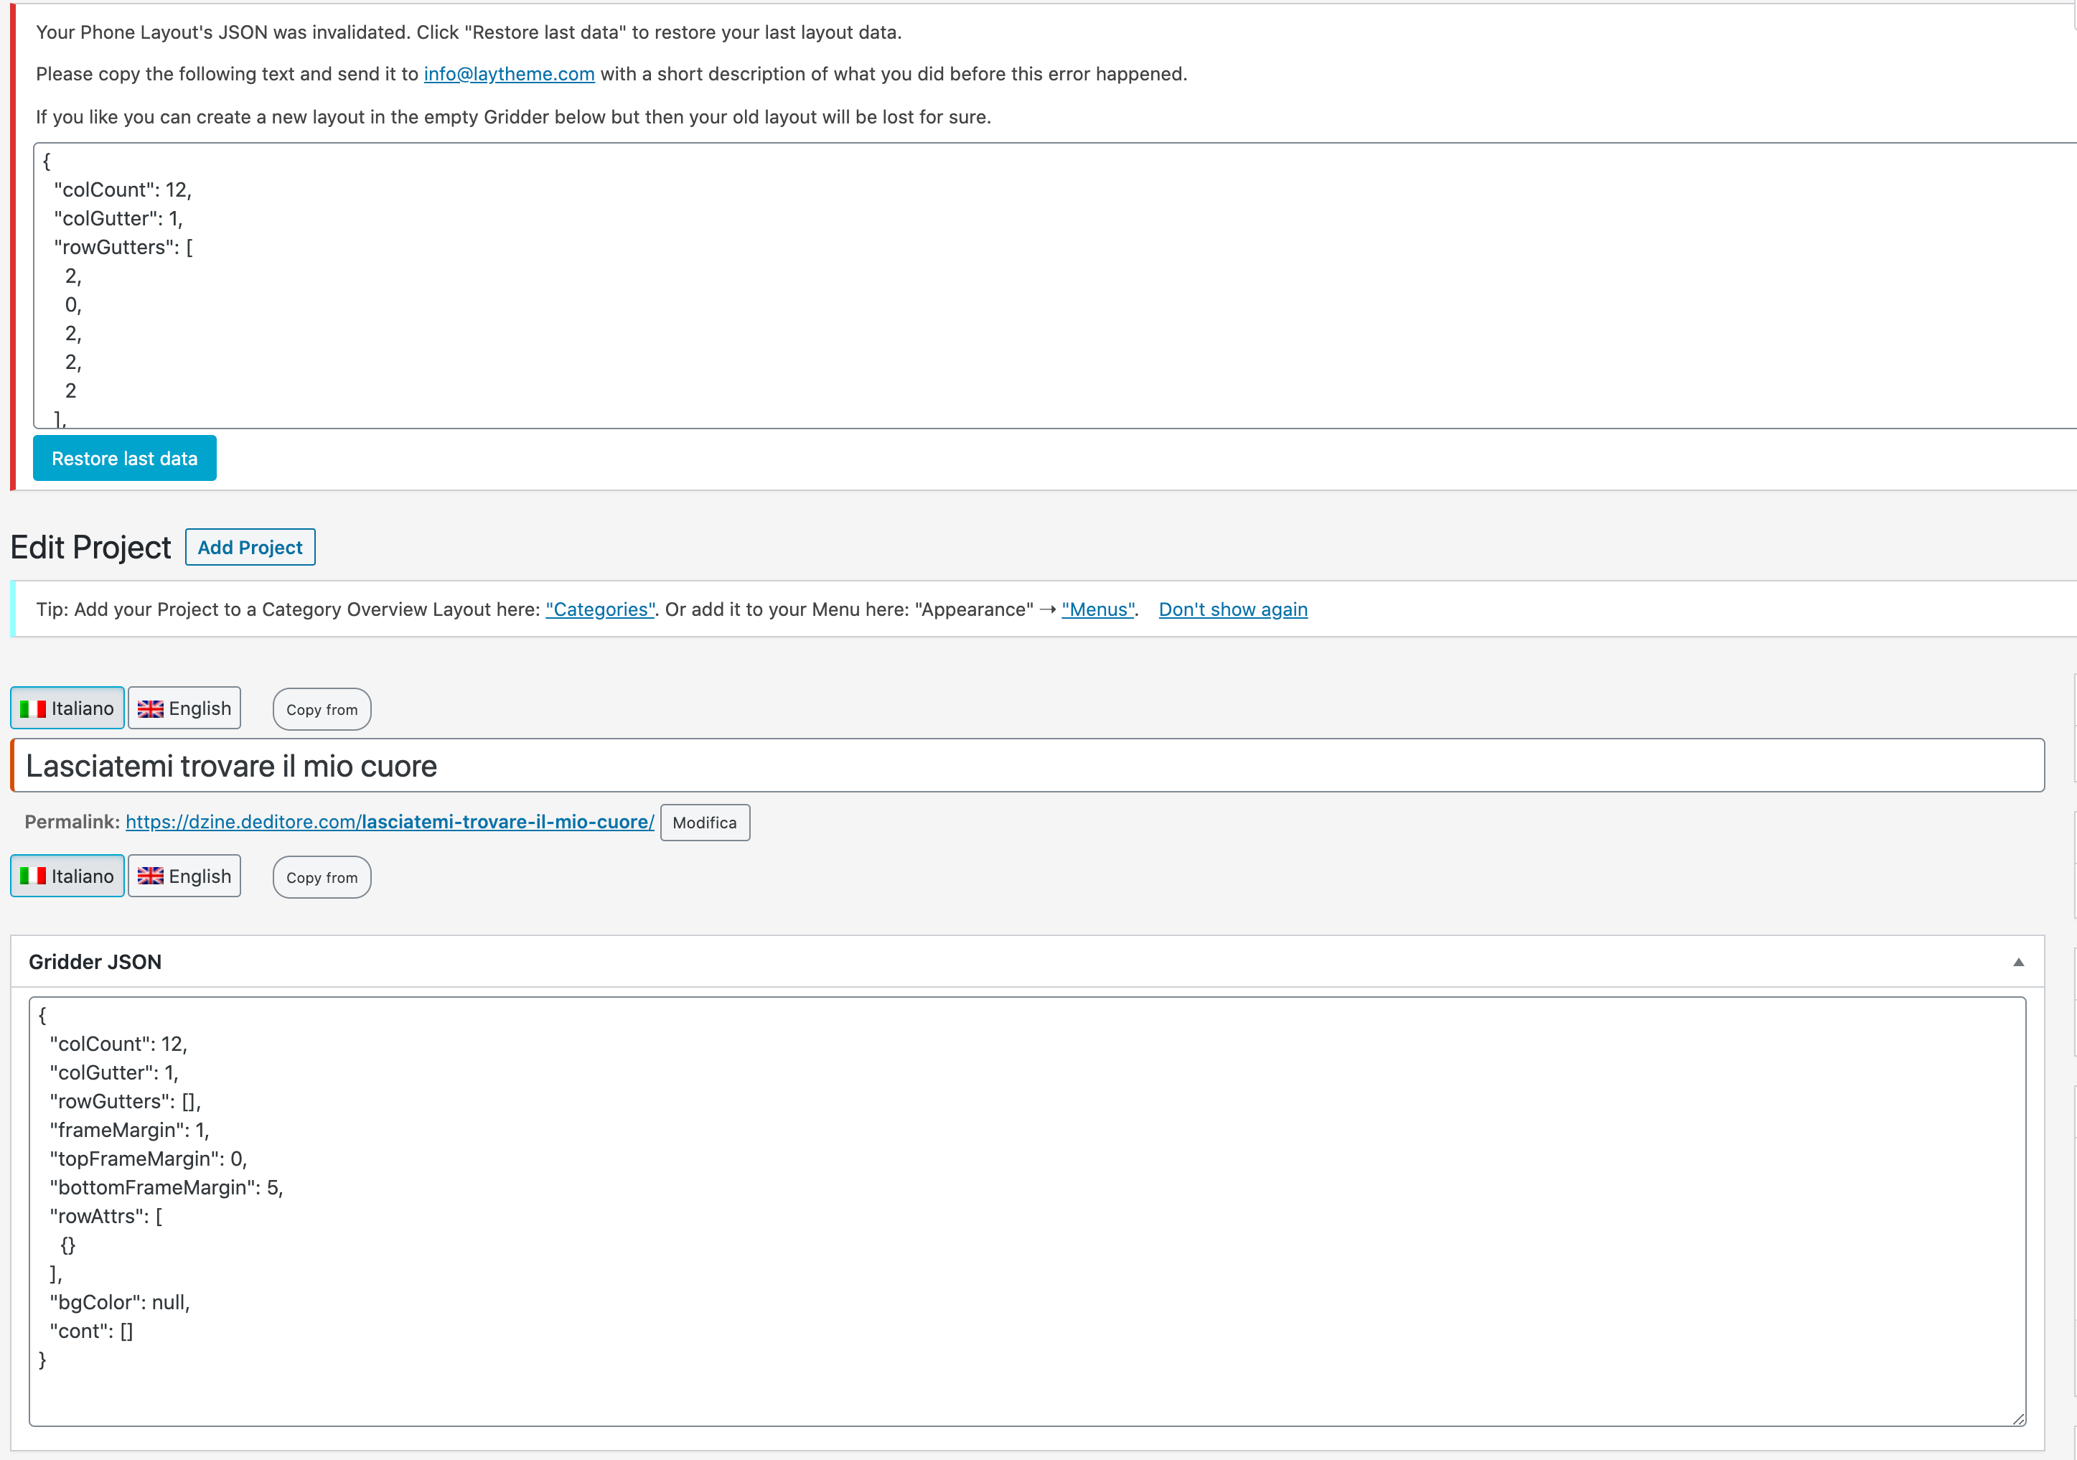Viewport: 2077px width, 1460px height.
Task: Click Modifica to edit the permalink
Action: (x=704, y=823)
